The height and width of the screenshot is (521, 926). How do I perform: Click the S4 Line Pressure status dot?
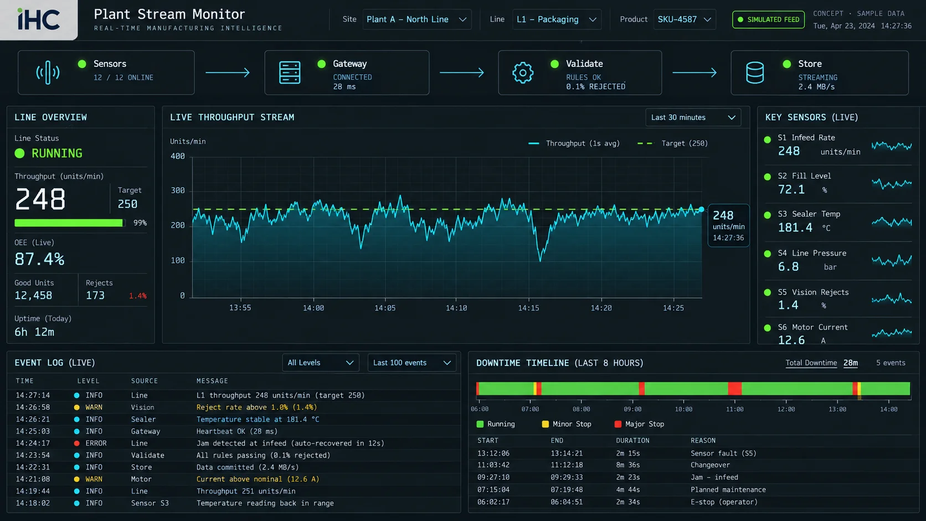[767, 254]
